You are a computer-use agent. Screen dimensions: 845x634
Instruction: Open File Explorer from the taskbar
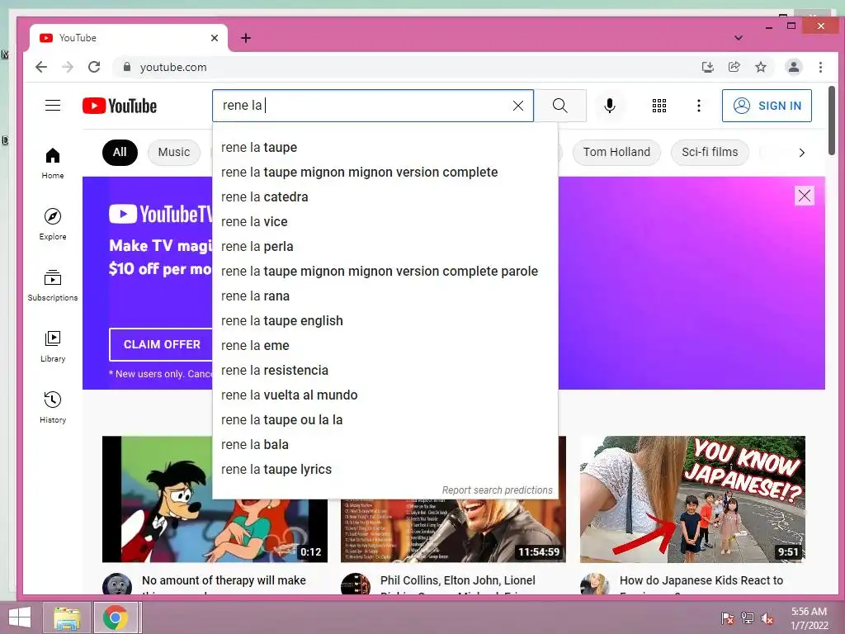68,617
